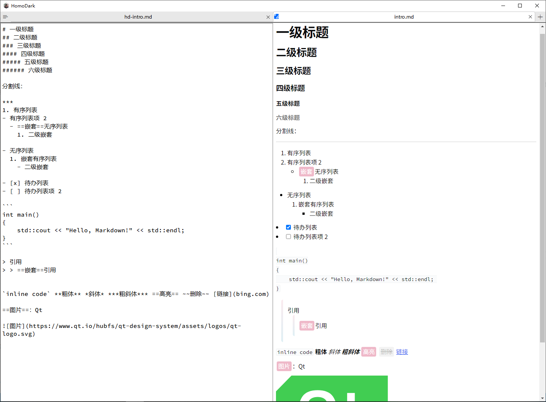The image size is (546, 402).
Task: Switch to the hd-intro.md tab
Action: coord(138,17)
